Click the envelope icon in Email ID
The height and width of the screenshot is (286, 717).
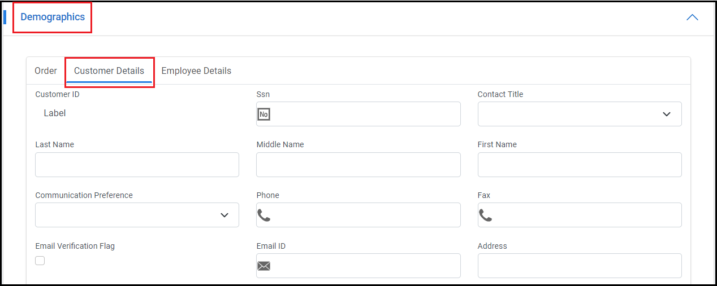[264, 266]
